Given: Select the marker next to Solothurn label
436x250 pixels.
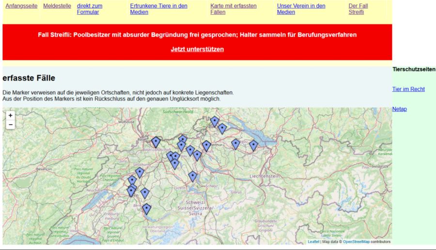Looking at the screenshot, I should 140,173.
